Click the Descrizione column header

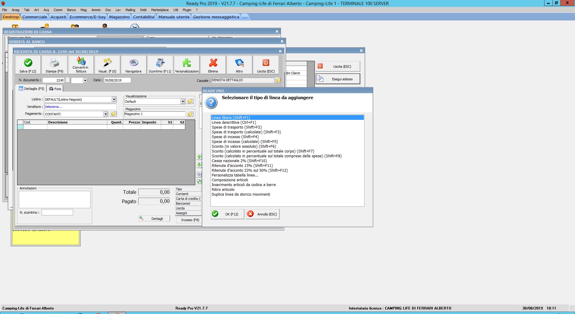(x=77, y=122)
